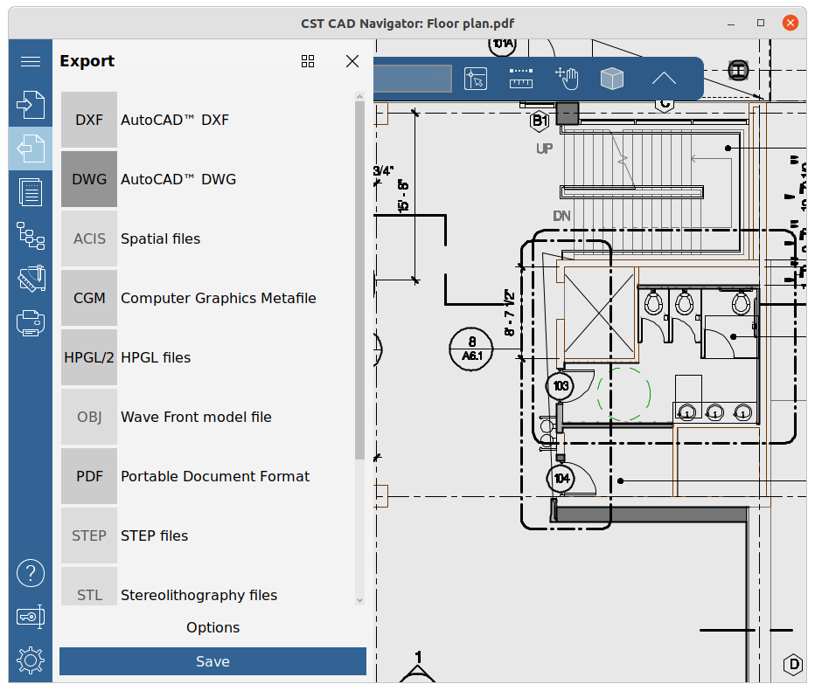Choose OBJ format tile
This screenshot has width=815, height=691.
click(89, 417)
